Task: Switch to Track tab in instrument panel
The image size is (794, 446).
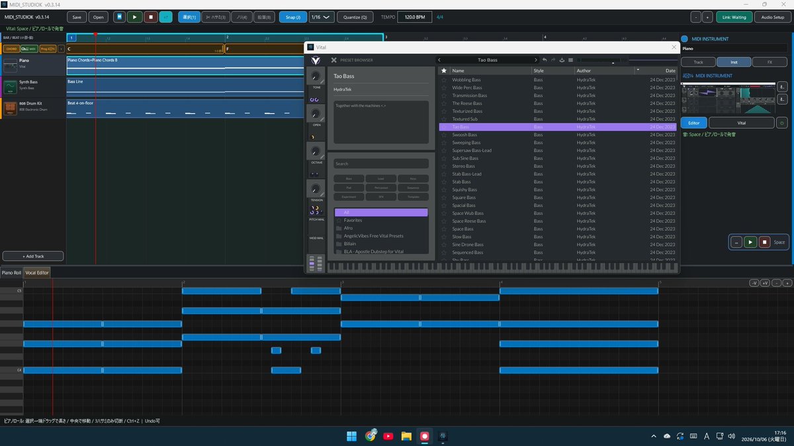Action: (699, 62)
